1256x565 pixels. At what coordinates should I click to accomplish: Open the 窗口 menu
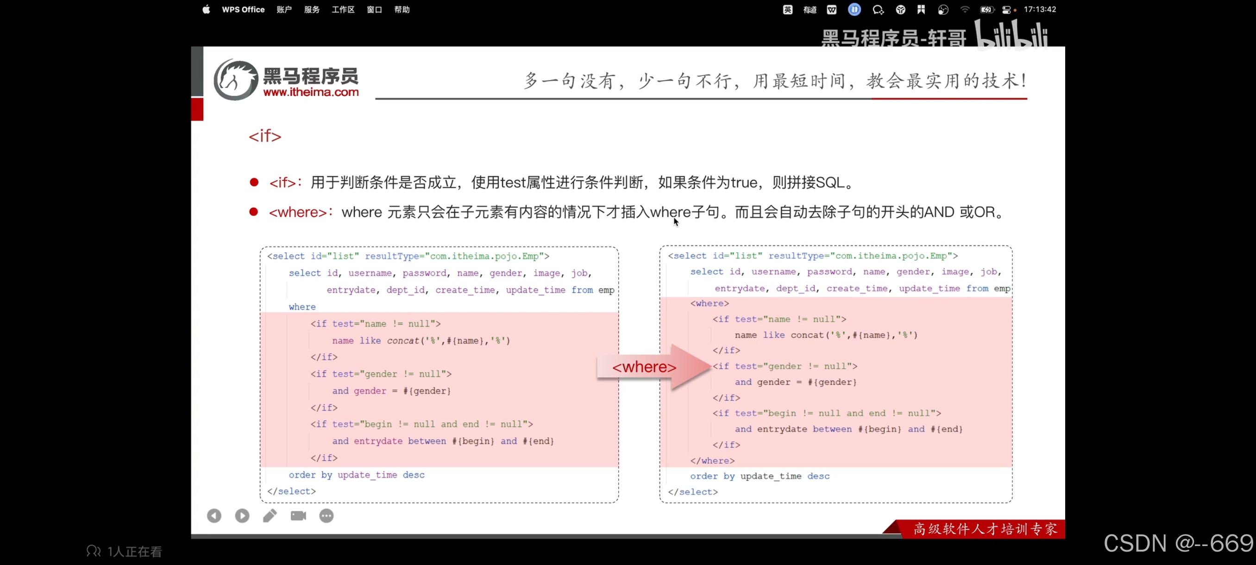pos(374,9)
